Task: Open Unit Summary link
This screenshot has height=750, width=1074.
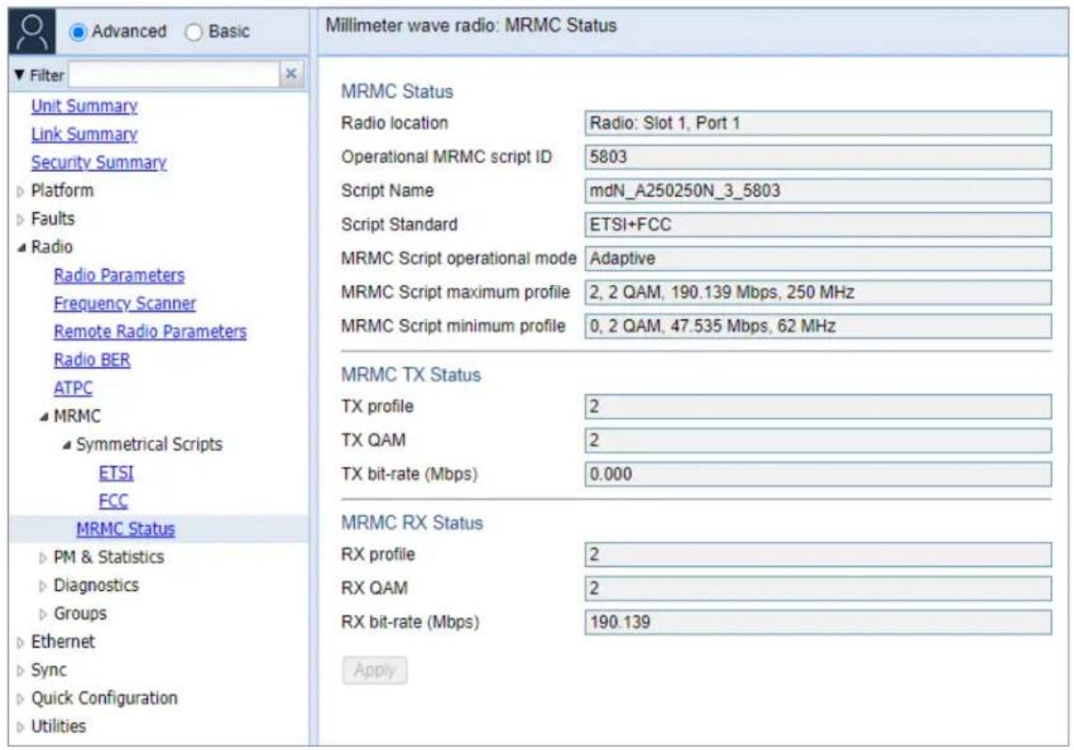Action: tap(84, 106)
